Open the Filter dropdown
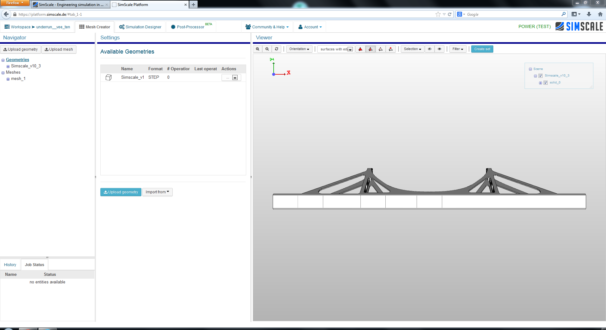This screenshot has height=330, width=606. [458, 49]
